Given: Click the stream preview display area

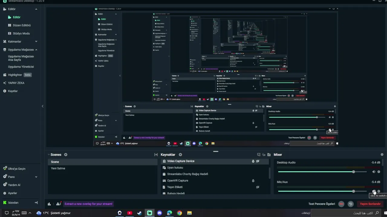Looking at the screenshot, I should [216, 77].
